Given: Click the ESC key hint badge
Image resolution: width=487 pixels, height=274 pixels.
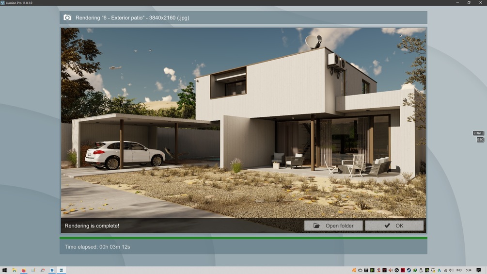Looking at the screenshot, I should [480, 140].
